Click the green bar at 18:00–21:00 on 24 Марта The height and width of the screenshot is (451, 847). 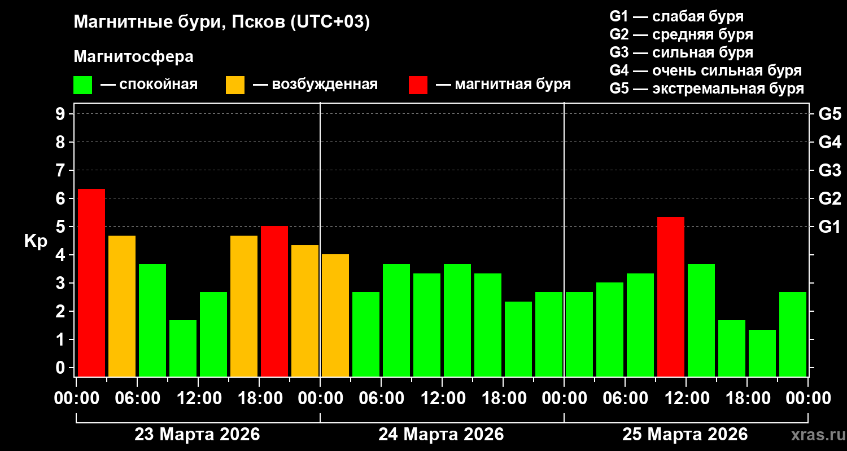518,339
